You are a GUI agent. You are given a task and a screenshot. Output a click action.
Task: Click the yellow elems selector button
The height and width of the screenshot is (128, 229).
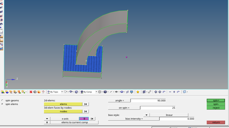[63, 104]
